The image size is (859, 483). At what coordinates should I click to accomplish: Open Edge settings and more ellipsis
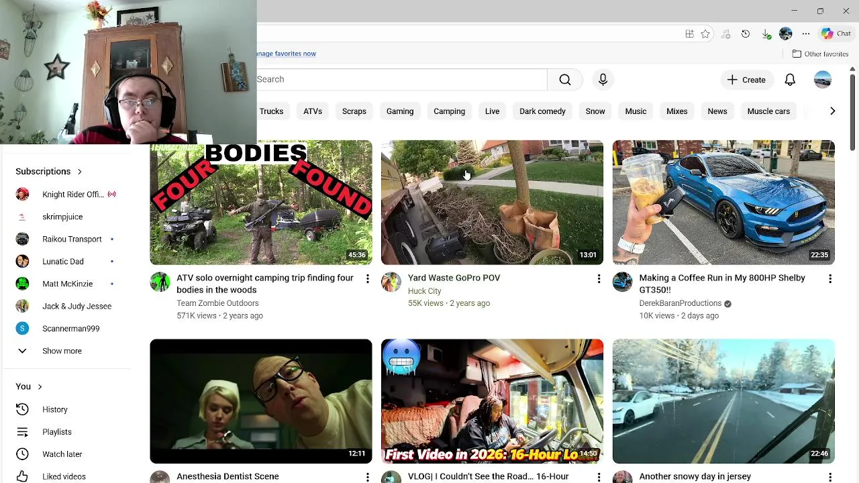[x=806, y=34]
